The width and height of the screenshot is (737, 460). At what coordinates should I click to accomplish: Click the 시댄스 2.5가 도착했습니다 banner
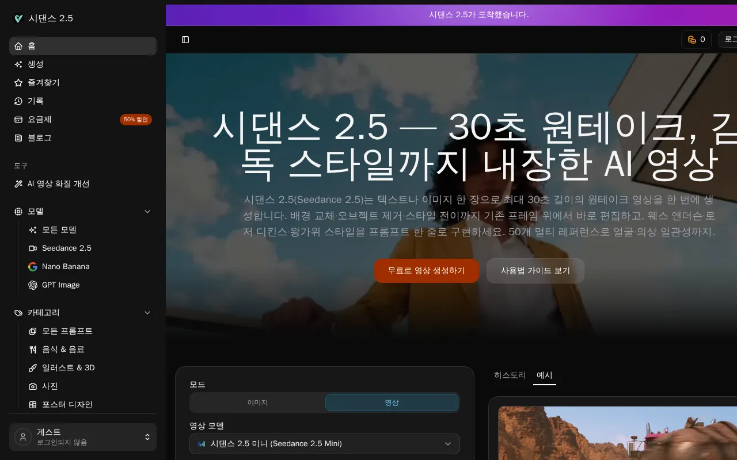coord(451,15)
